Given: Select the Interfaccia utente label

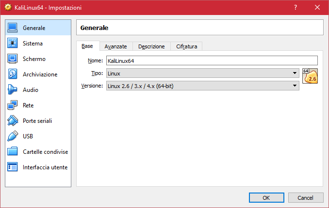Looking at the screenshot, I should [x=45, y=167].
